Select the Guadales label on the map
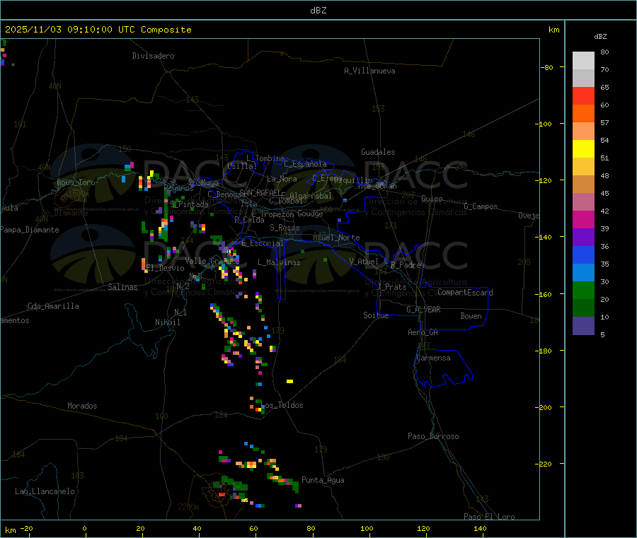The height and width of the screenshot is (538, 637). (378, 152)
